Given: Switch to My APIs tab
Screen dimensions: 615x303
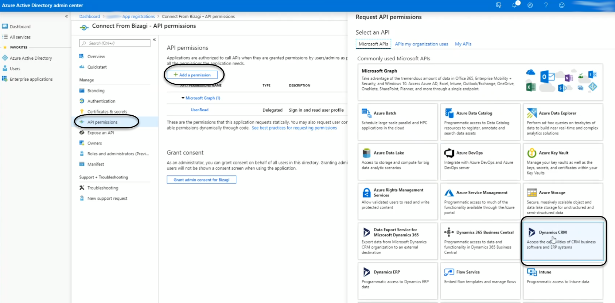Looking at the screenshot, I should 463,44.
